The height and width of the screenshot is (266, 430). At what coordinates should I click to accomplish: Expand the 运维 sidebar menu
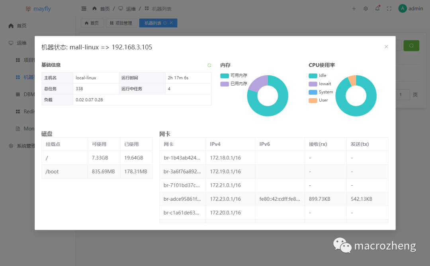21,43
